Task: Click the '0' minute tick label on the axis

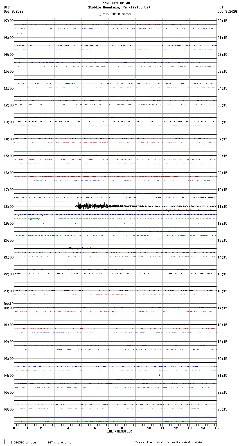Action: point(14,428)
